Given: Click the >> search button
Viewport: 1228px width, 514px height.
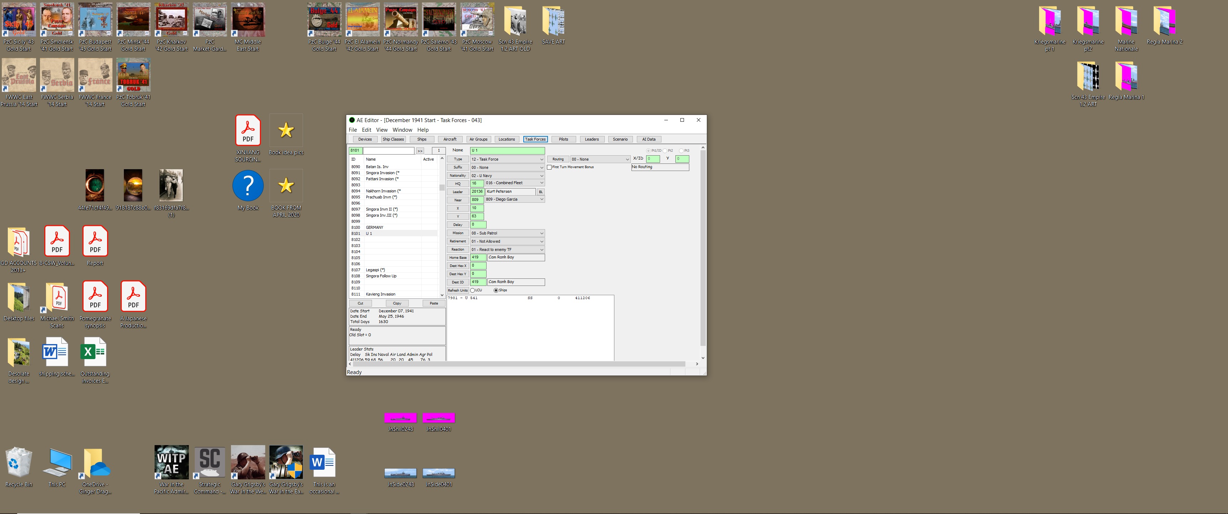Looking at the screenshot, I should coord(420,151).
